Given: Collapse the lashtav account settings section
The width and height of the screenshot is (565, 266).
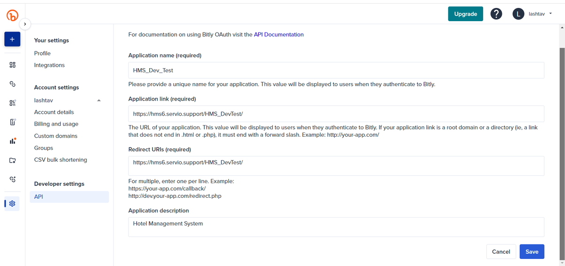Looking at the screenshot, I should coord(98,101).
